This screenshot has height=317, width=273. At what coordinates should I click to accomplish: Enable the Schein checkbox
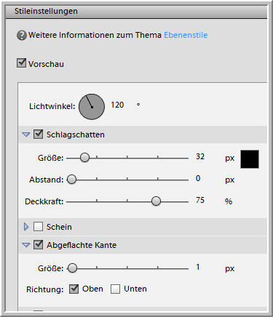tap(38, 227)
